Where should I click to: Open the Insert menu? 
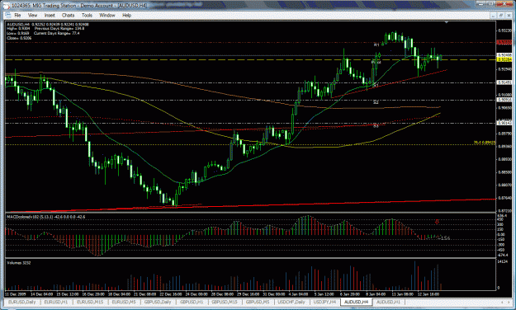coord(50,15)
